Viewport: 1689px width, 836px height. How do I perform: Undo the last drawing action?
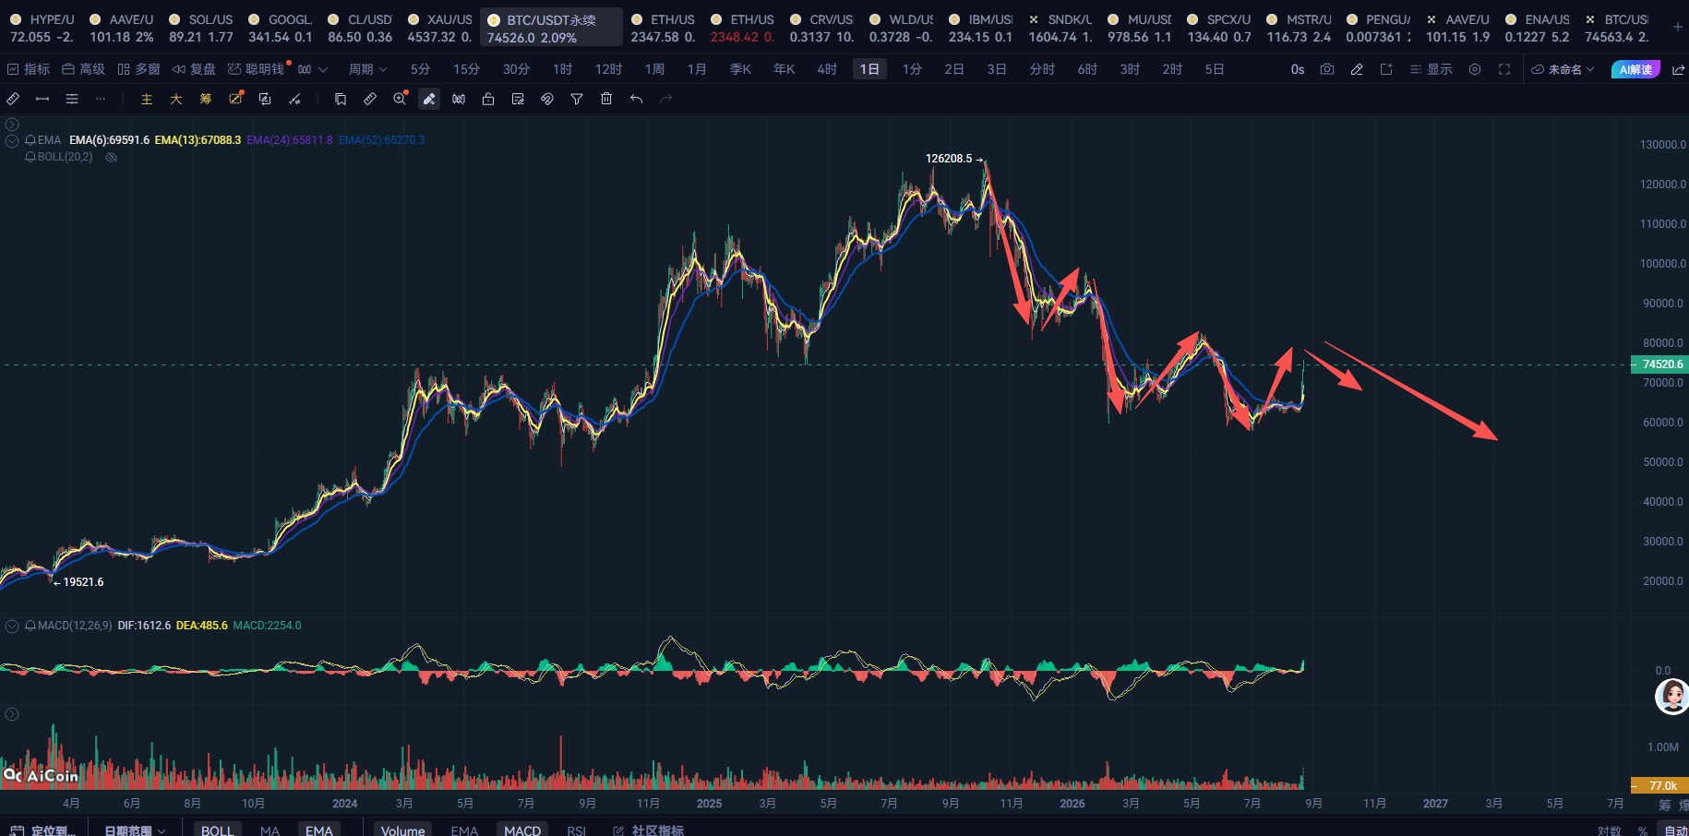(x=636, y=99)
